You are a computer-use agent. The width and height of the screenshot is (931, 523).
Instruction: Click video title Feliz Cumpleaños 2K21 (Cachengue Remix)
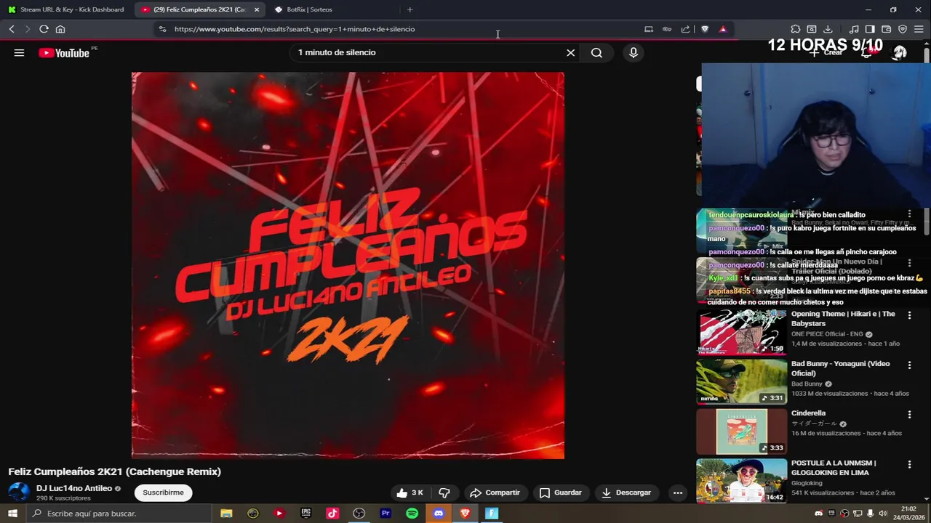[x=114, y=471]
